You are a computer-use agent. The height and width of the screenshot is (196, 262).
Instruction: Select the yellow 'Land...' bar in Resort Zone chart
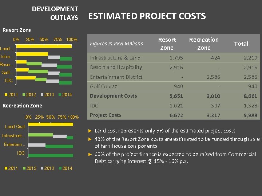tap(44, 46)
